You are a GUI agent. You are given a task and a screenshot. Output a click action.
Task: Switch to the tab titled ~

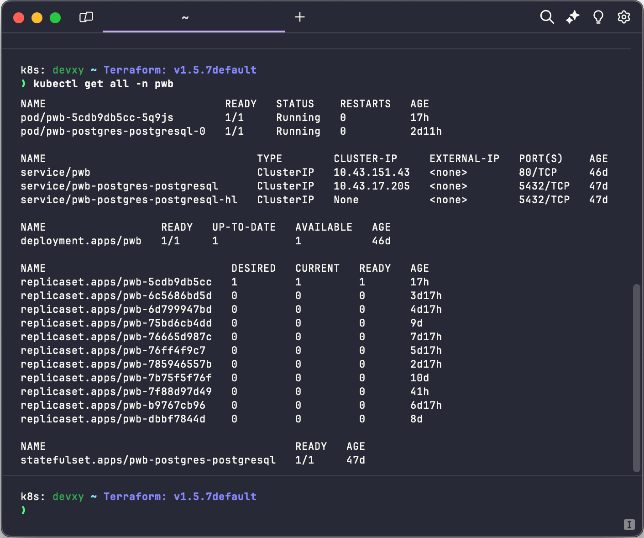(185, 17)
